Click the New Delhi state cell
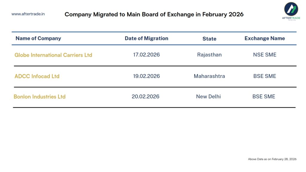The width and height of the screenshot is (306, 172). pos(208,96)
